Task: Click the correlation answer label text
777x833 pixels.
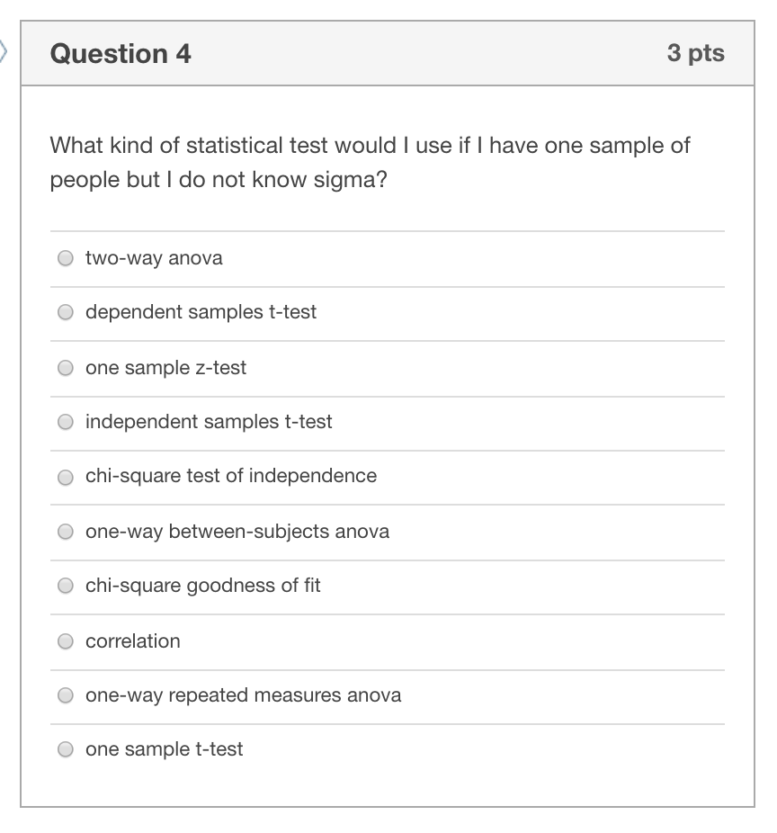Action: click(132, 640)
